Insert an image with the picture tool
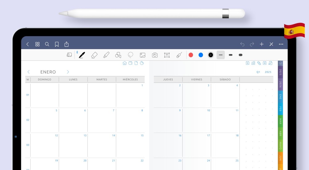 [143, 55]
